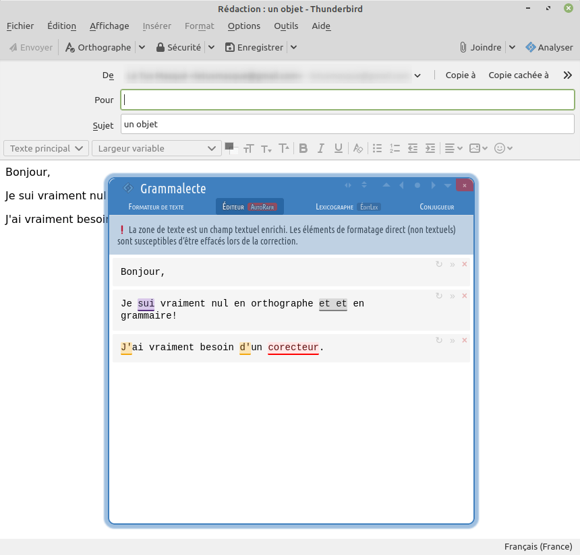Viewport: 580px width, 555px height.
Task: Move Grammalecte panel right with arrow
Action: pos(433,185)
